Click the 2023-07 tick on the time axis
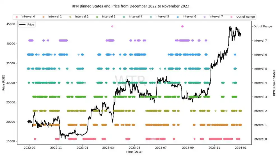Image resolution: width=277 pixels, height=156 pixels. 161,147
